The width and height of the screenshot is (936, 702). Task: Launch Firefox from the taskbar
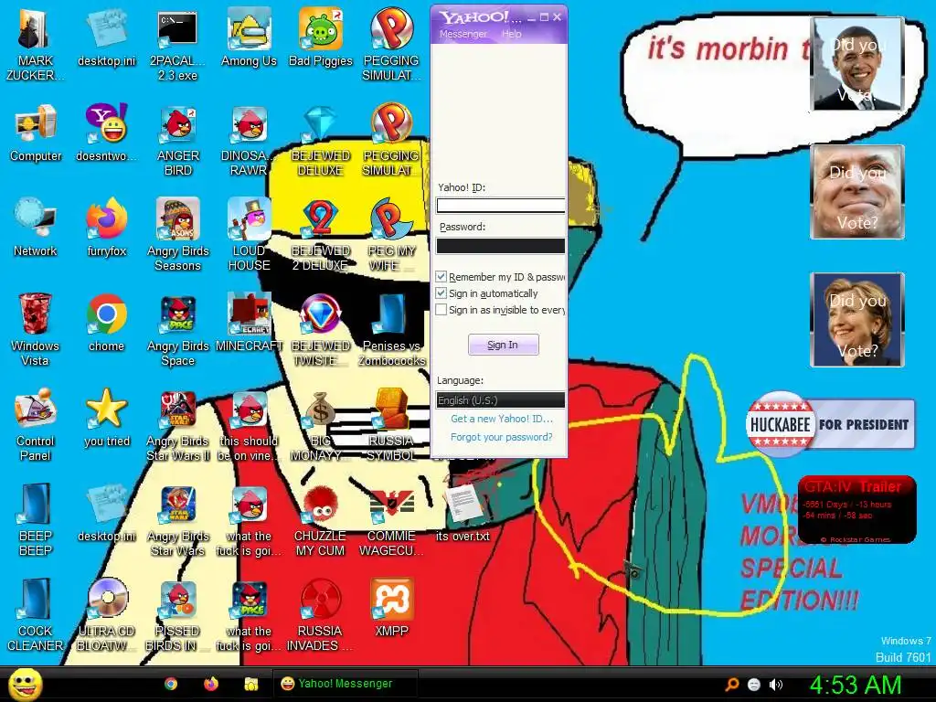(x=211, y=684)
